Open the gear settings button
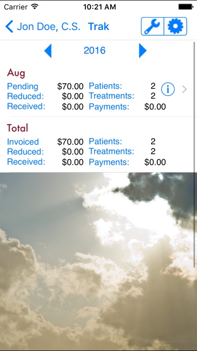This screenshot has height=351, width=197. pos(176,26)
